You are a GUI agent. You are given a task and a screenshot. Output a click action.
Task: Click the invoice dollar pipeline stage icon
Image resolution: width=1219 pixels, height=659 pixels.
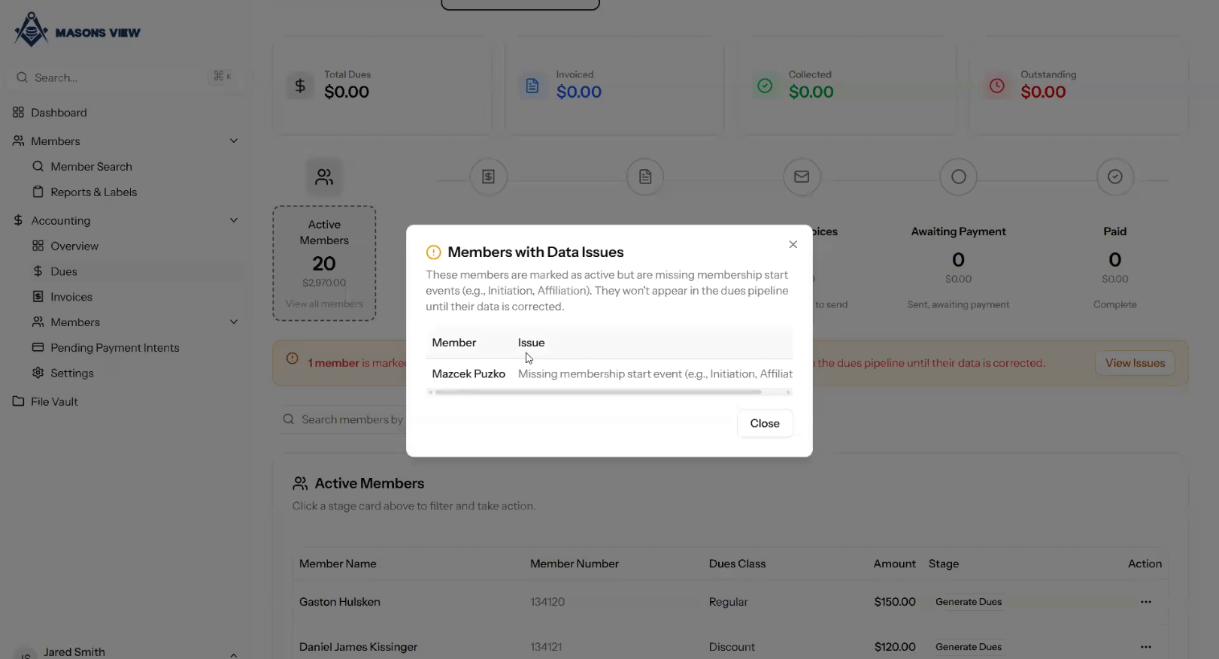tap(488, 177)
